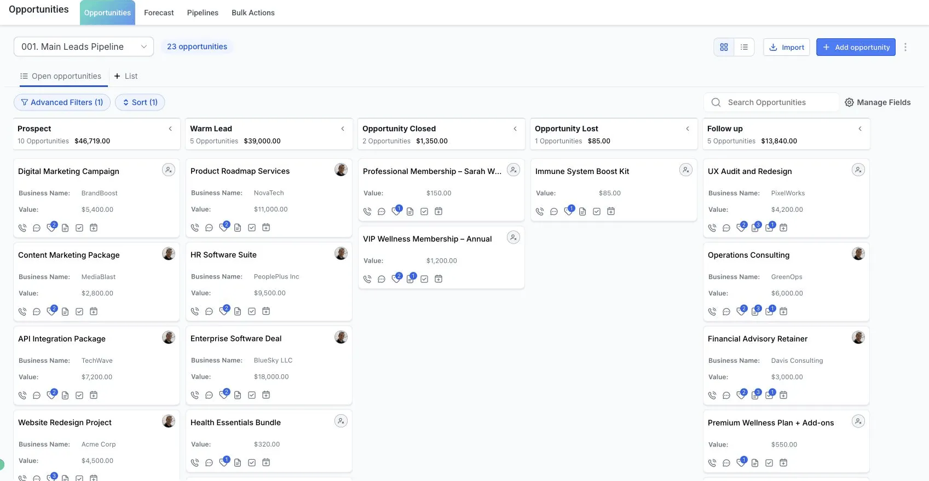Open chat icon on HR Software Suite card
The image size is (929, 481).
pos(209,311)
